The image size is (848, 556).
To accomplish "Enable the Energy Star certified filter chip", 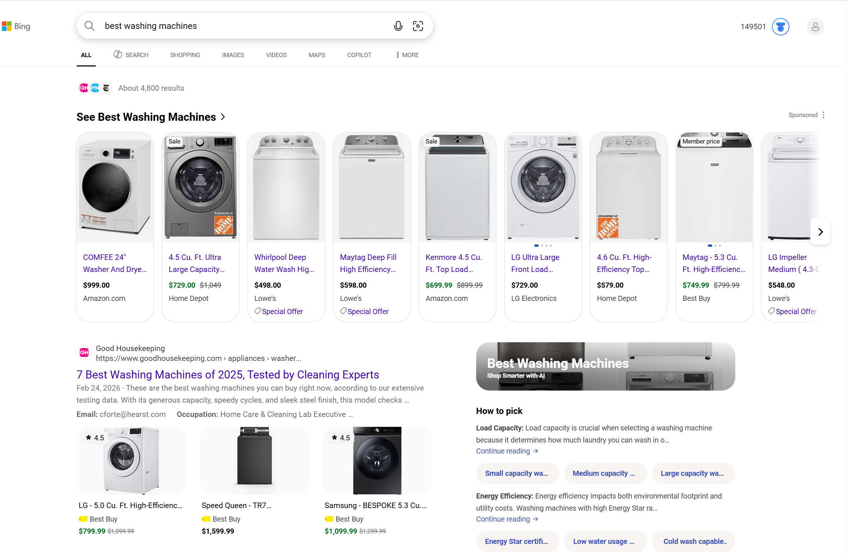I will point(517,541).
